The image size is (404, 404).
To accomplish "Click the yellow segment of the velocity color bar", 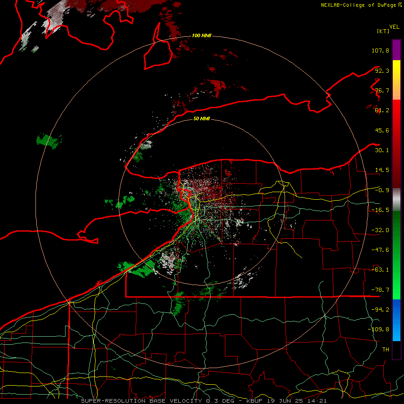I will click(x=396, y=80).
